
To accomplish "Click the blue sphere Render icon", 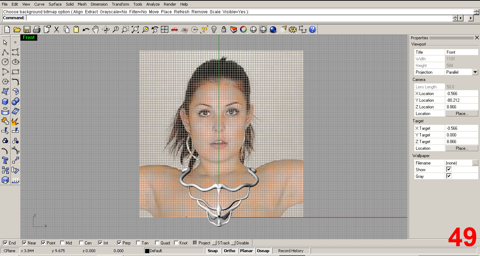I will (273, 29).
